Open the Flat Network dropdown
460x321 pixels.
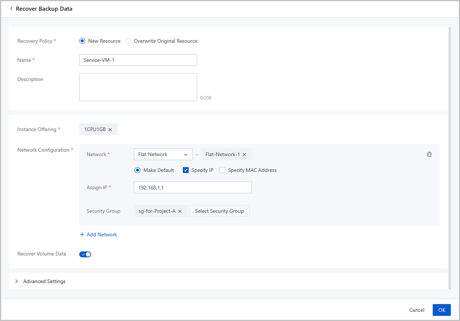click(x=163, y=154)
